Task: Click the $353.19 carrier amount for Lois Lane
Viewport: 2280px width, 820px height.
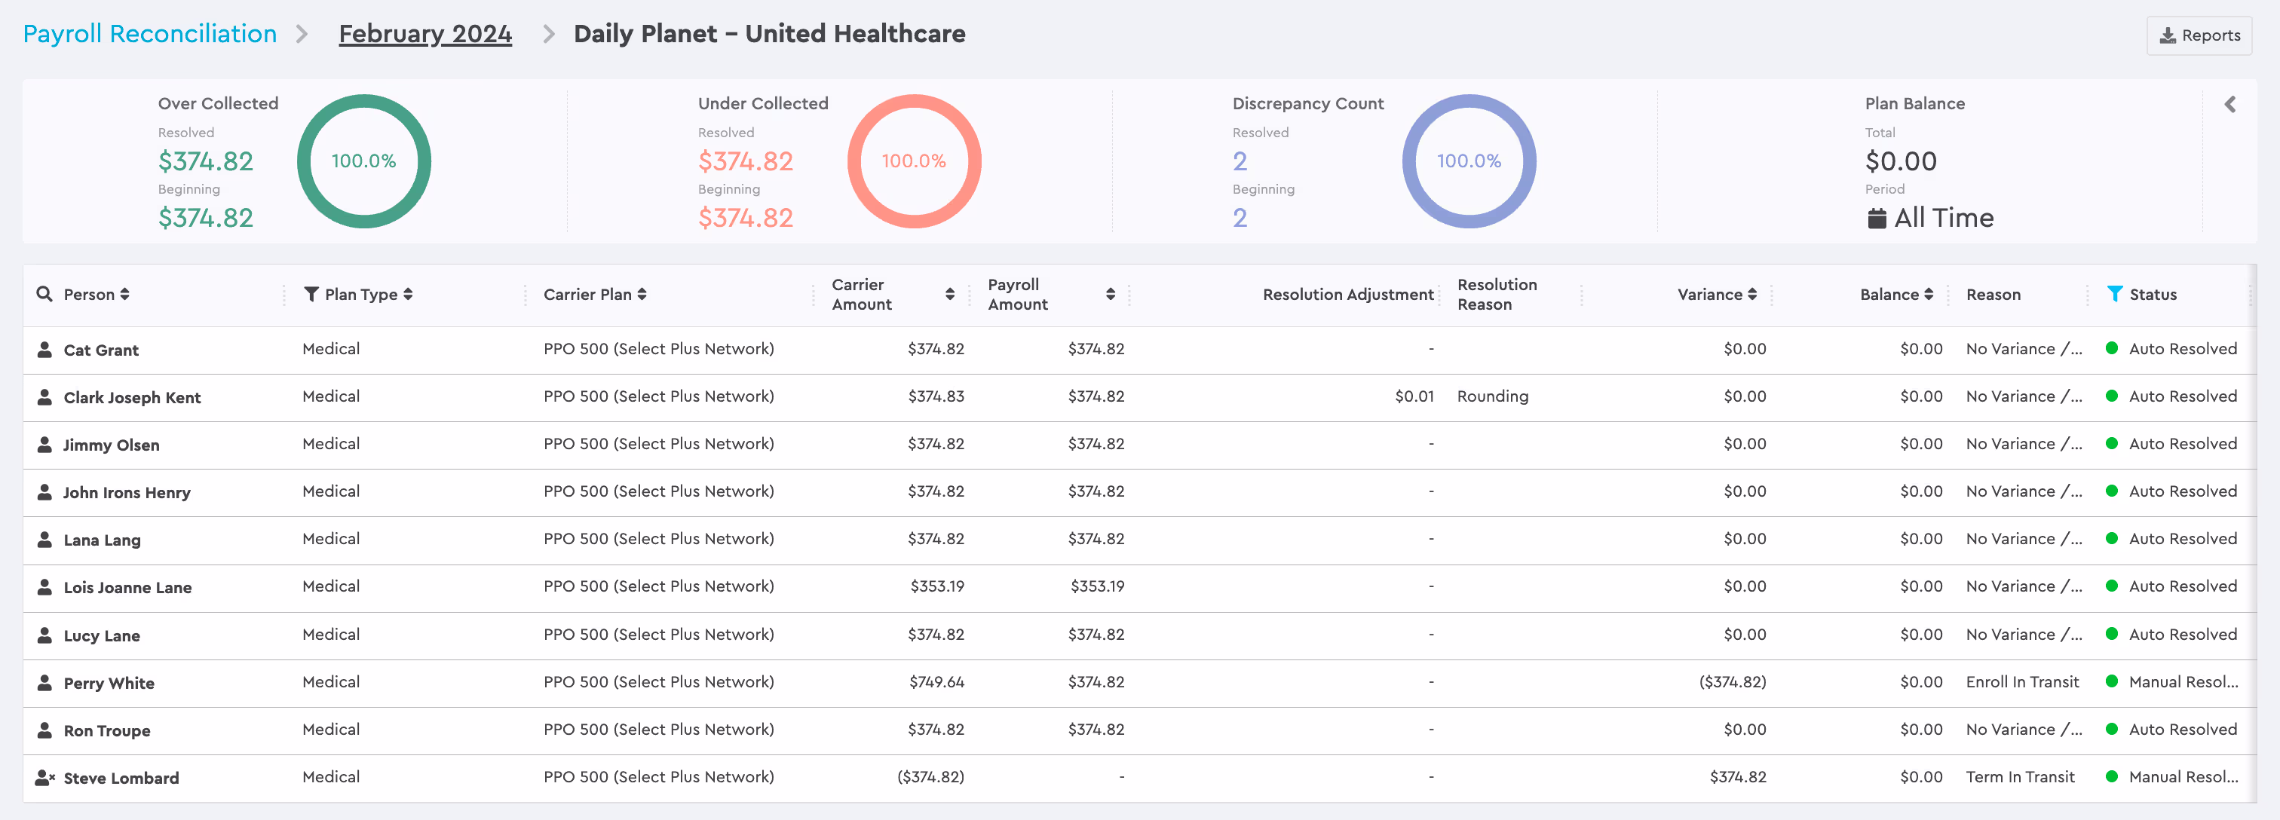Action: 937,586
